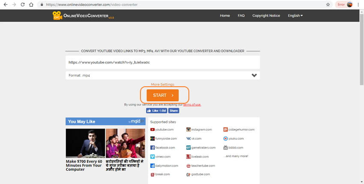Image resolution: width=364 pixels, height=184 pixels.
Task: Click the facebook.com site icon
Action: click(x=152, y=148)
